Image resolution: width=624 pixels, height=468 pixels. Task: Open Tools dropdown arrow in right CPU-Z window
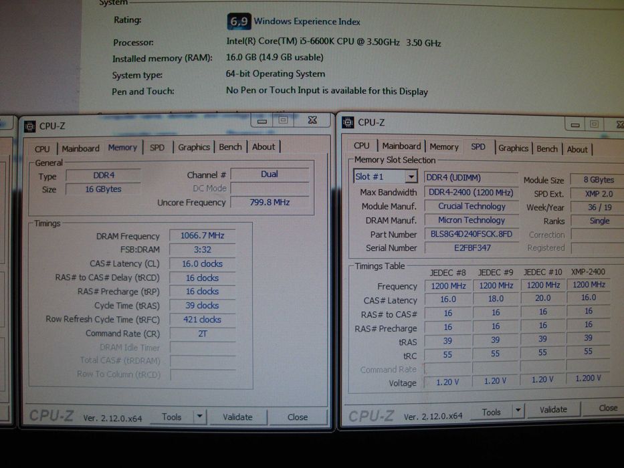point(518,410)
